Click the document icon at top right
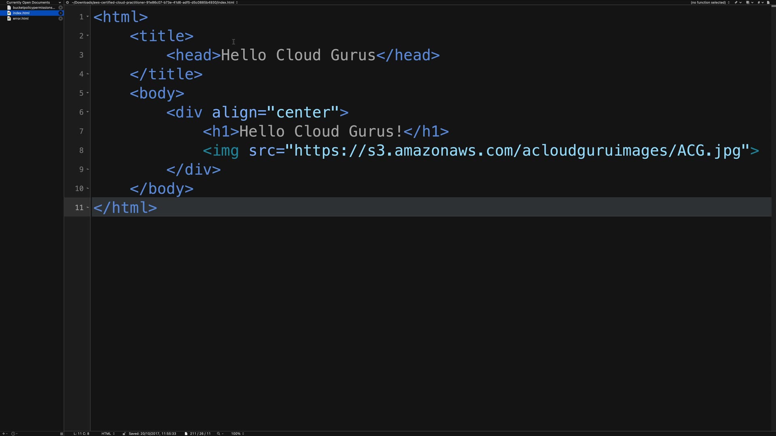Image resolution: width=776 pixels, height=436 pixels. [768, 2]
